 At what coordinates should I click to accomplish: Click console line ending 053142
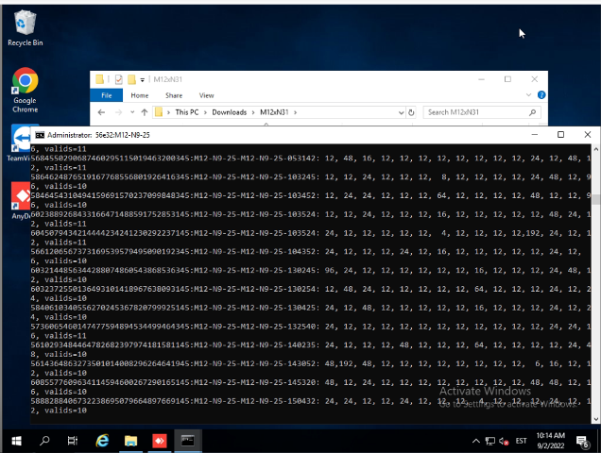pyautogui.click(x=311, y=159)
